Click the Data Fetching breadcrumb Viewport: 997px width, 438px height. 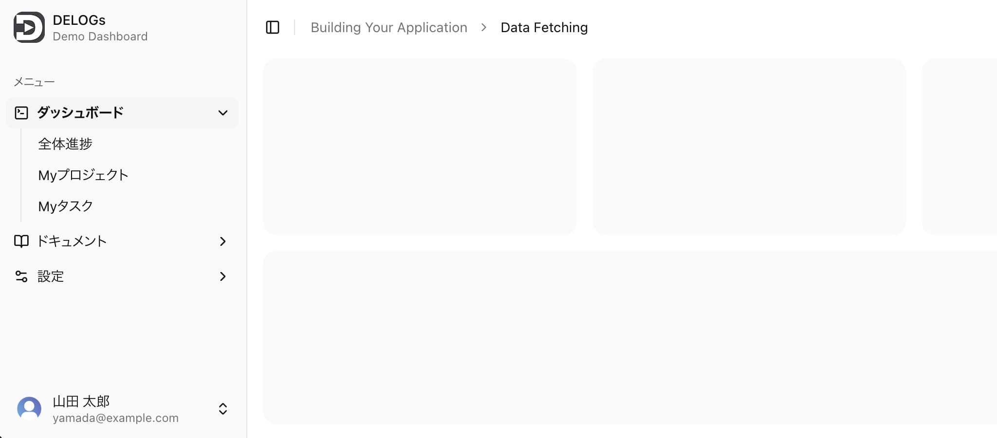coord(544,27)
